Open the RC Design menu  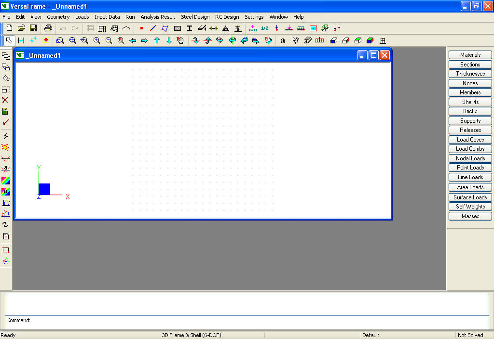coord(227,17)
